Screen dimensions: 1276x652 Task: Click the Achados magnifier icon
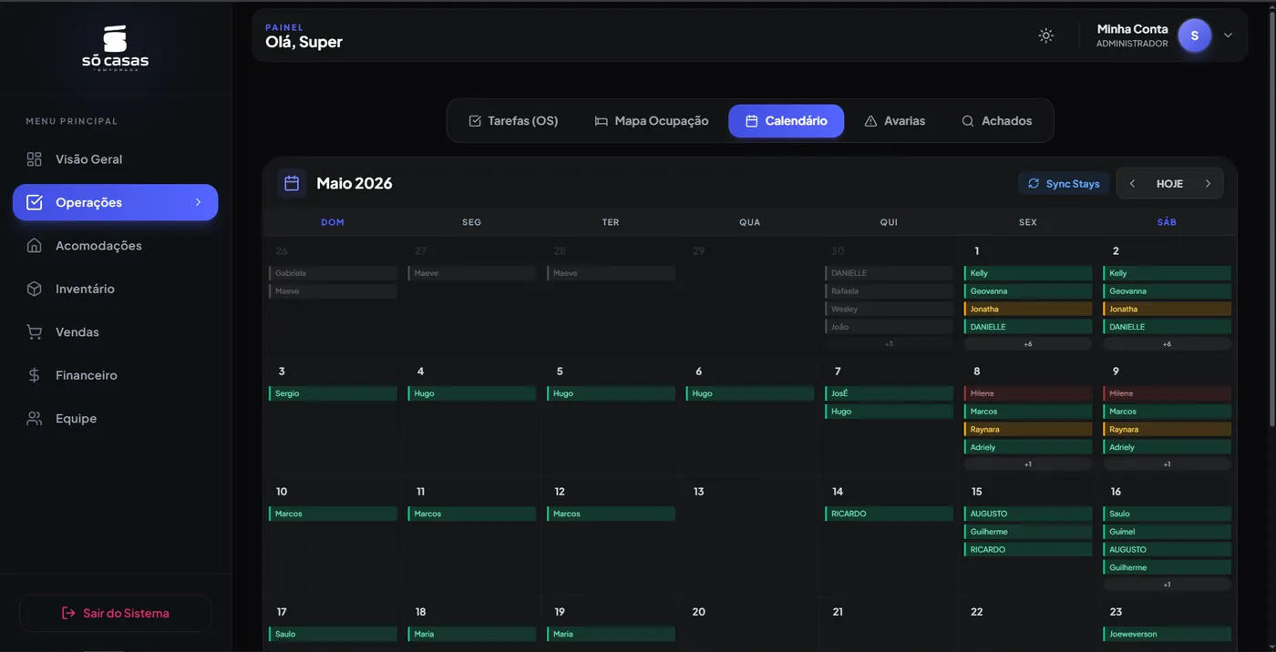(x=968, y=121)
